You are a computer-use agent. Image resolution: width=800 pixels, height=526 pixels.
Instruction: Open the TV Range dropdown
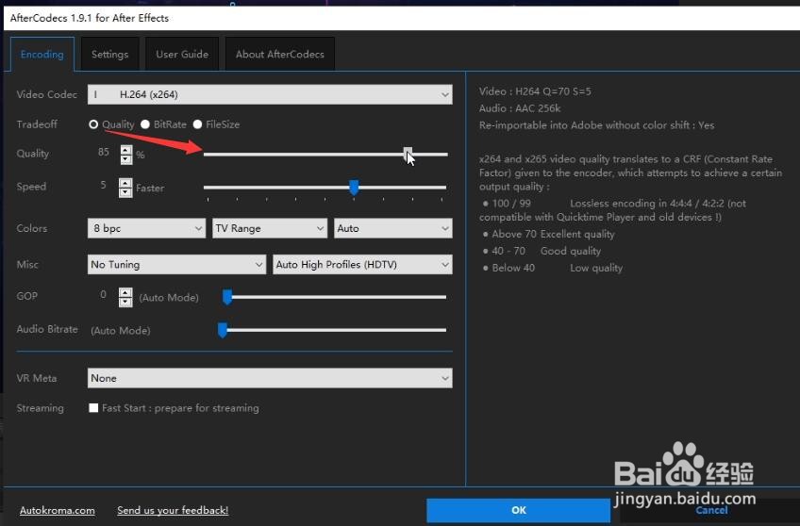click(270, 228)
